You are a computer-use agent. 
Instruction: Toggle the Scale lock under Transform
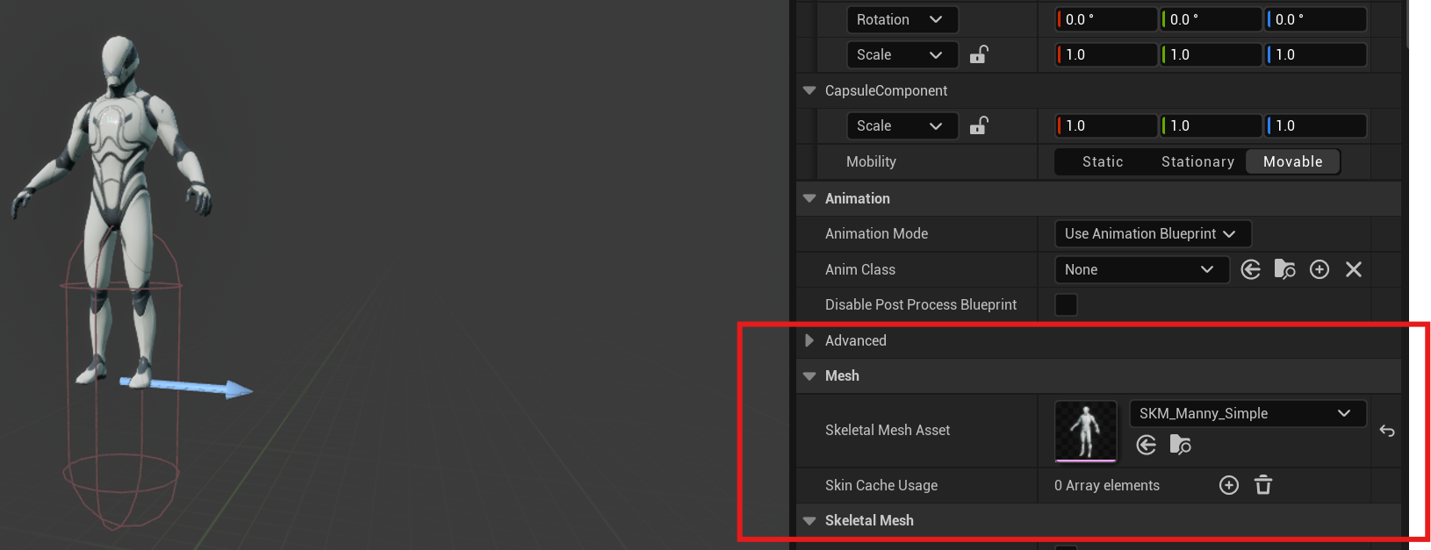click(x=979, y=54)
